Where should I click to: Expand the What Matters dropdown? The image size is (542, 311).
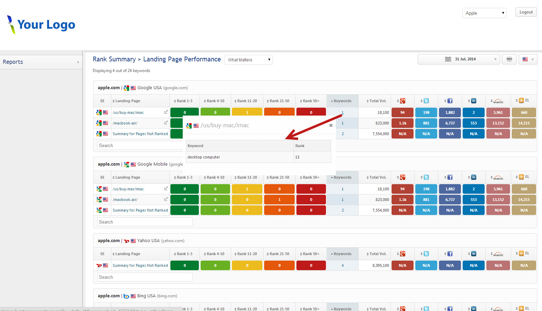[248, 60]
